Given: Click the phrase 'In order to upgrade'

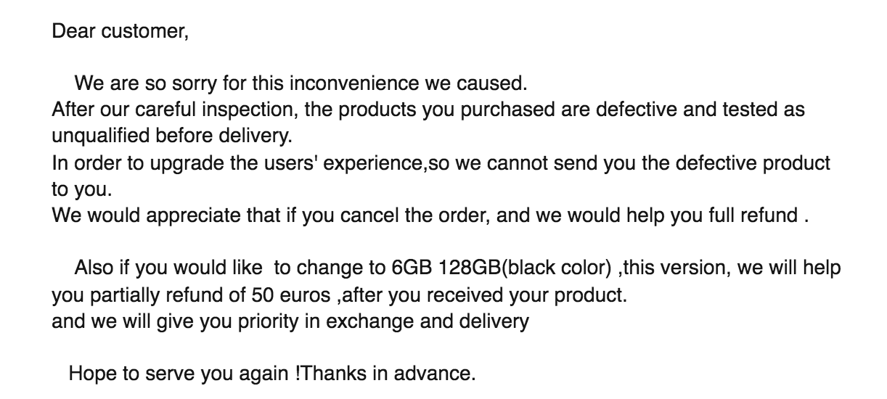Looking at the screenshot, I should tap(125, 163).
